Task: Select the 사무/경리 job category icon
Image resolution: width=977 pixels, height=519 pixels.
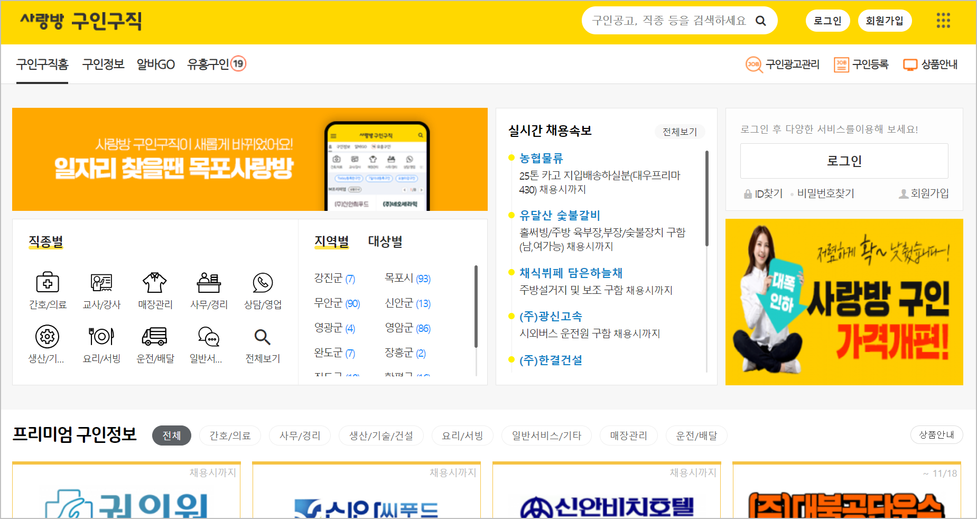Action: pos(209,283)
